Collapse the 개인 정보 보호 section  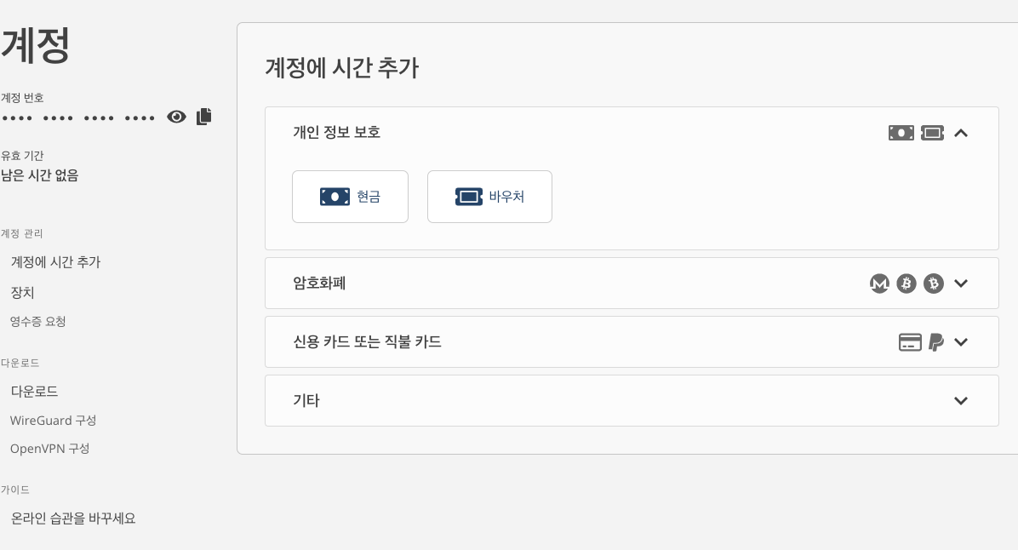961,133
